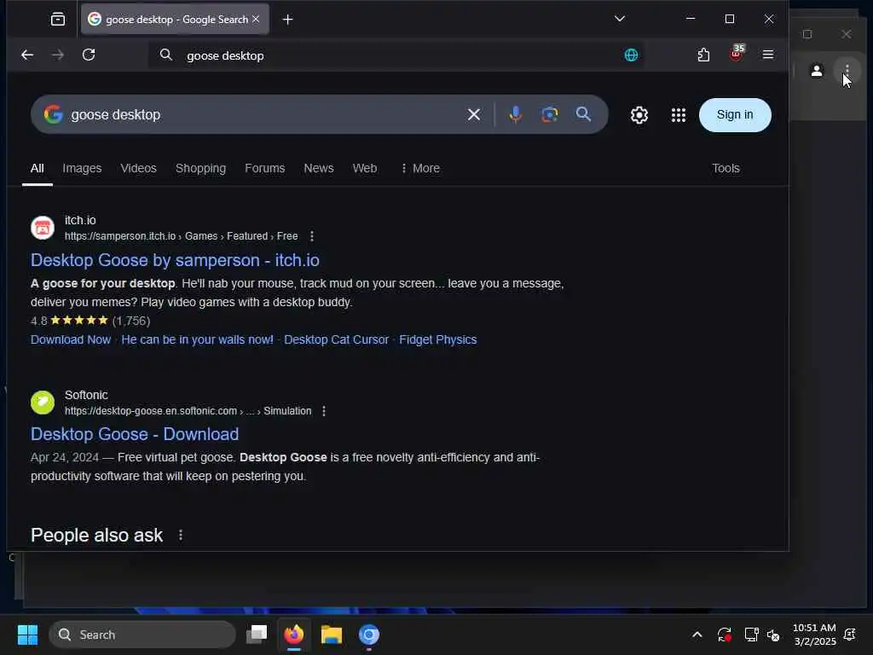This screenshot has height=655, width=873.
Task: Click the itch.io site favicon
Action: click(x=43, y=228)
